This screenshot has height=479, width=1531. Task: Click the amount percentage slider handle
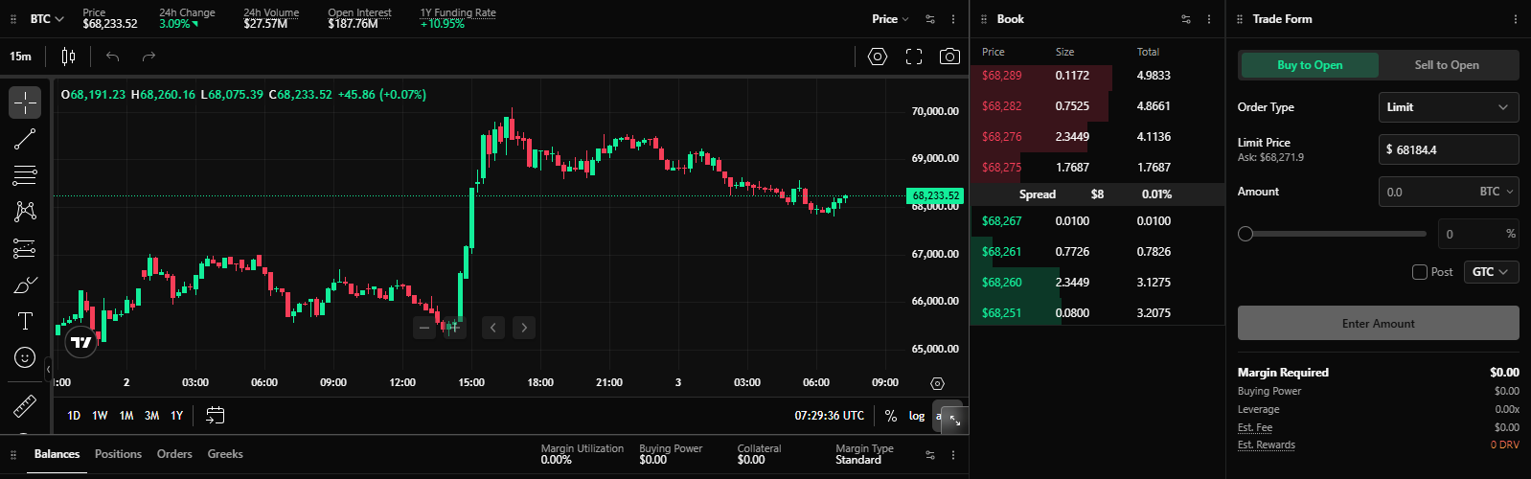1245,234
